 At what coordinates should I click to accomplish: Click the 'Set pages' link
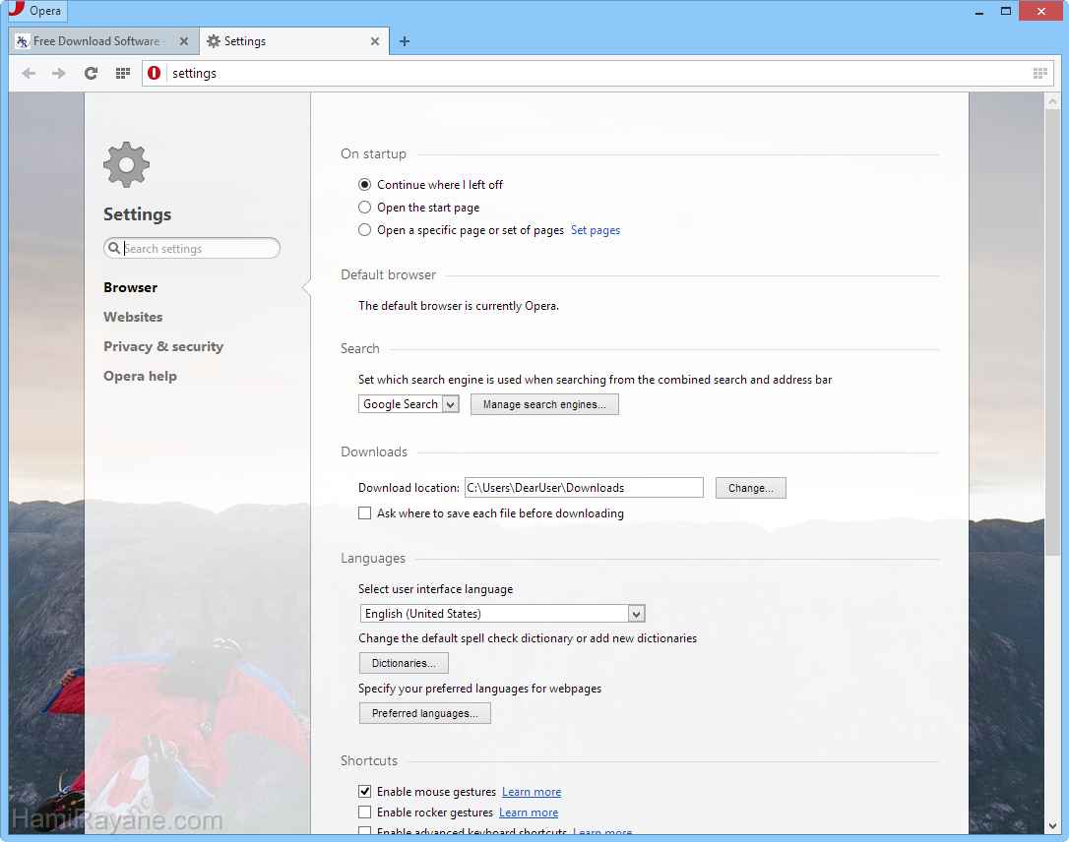(x=596, y=230)
